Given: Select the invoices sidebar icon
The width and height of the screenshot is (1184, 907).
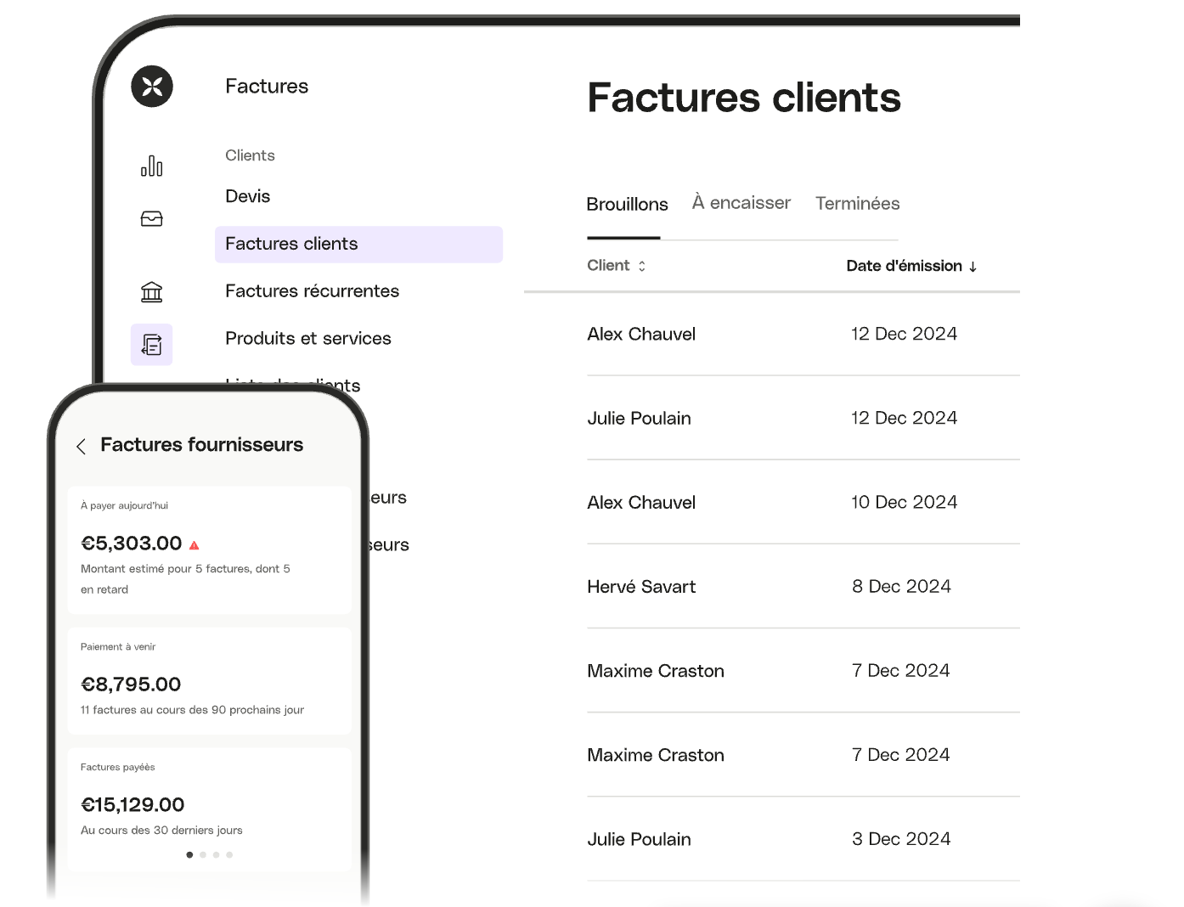Looking at the screenshot, I should pyautogui.click(x=152, y=345).
